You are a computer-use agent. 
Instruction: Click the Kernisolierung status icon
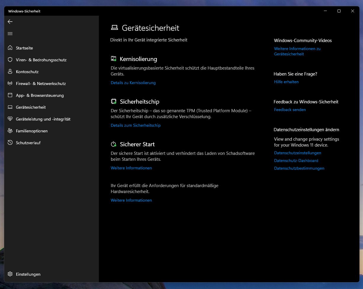pos(114,59)
